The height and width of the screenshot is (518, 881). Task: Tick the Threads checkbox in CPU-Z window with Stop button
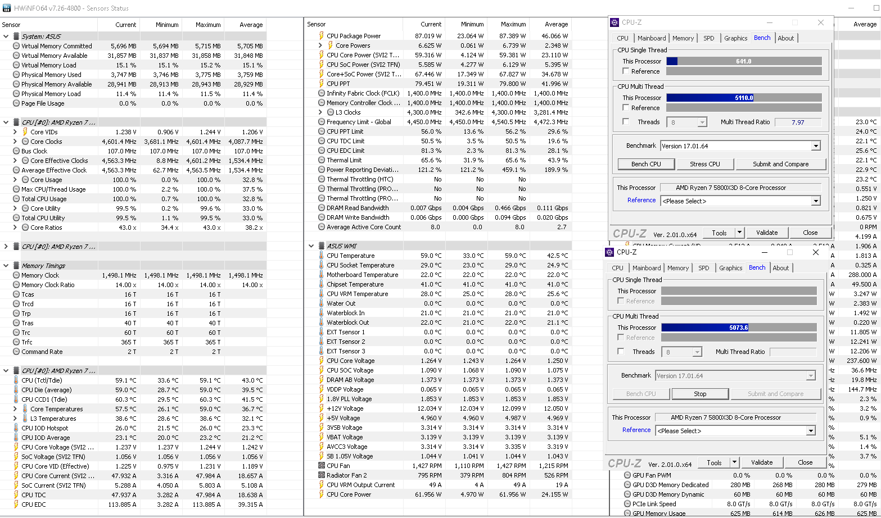point(621,352)
